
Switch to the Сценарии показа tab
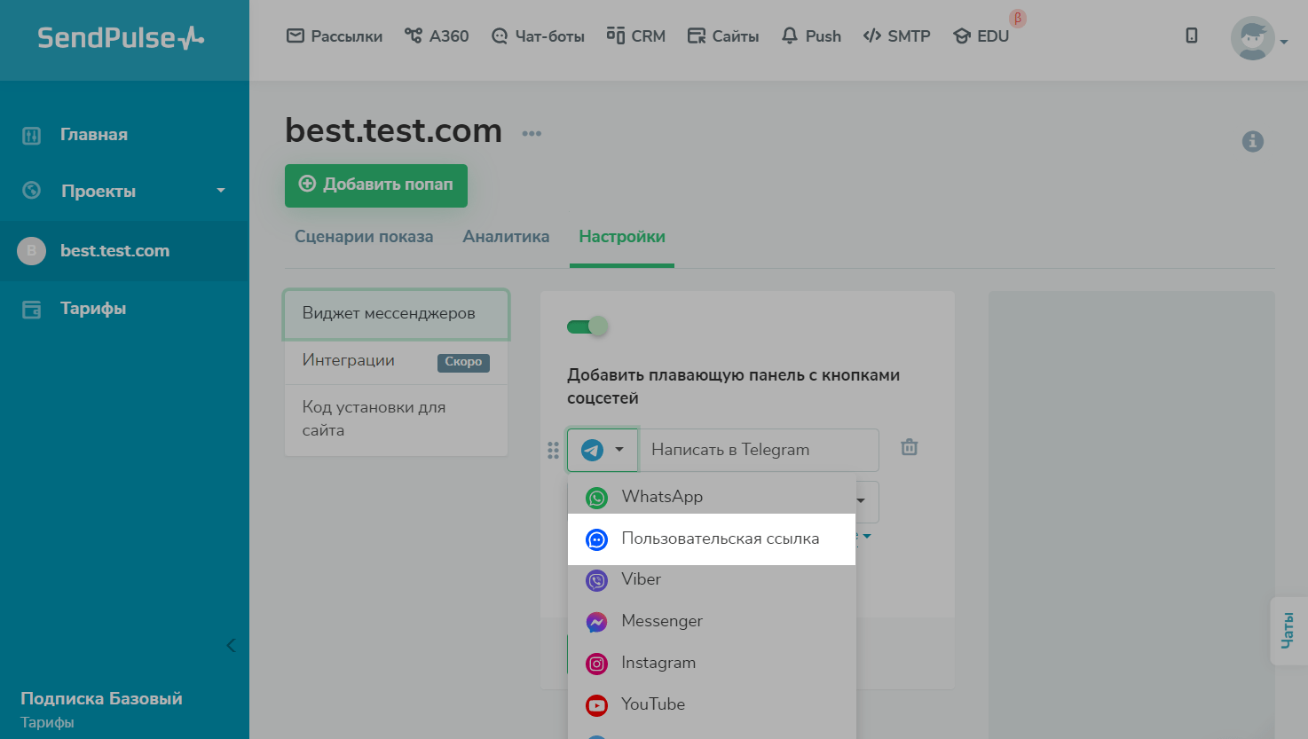[364, 237]
